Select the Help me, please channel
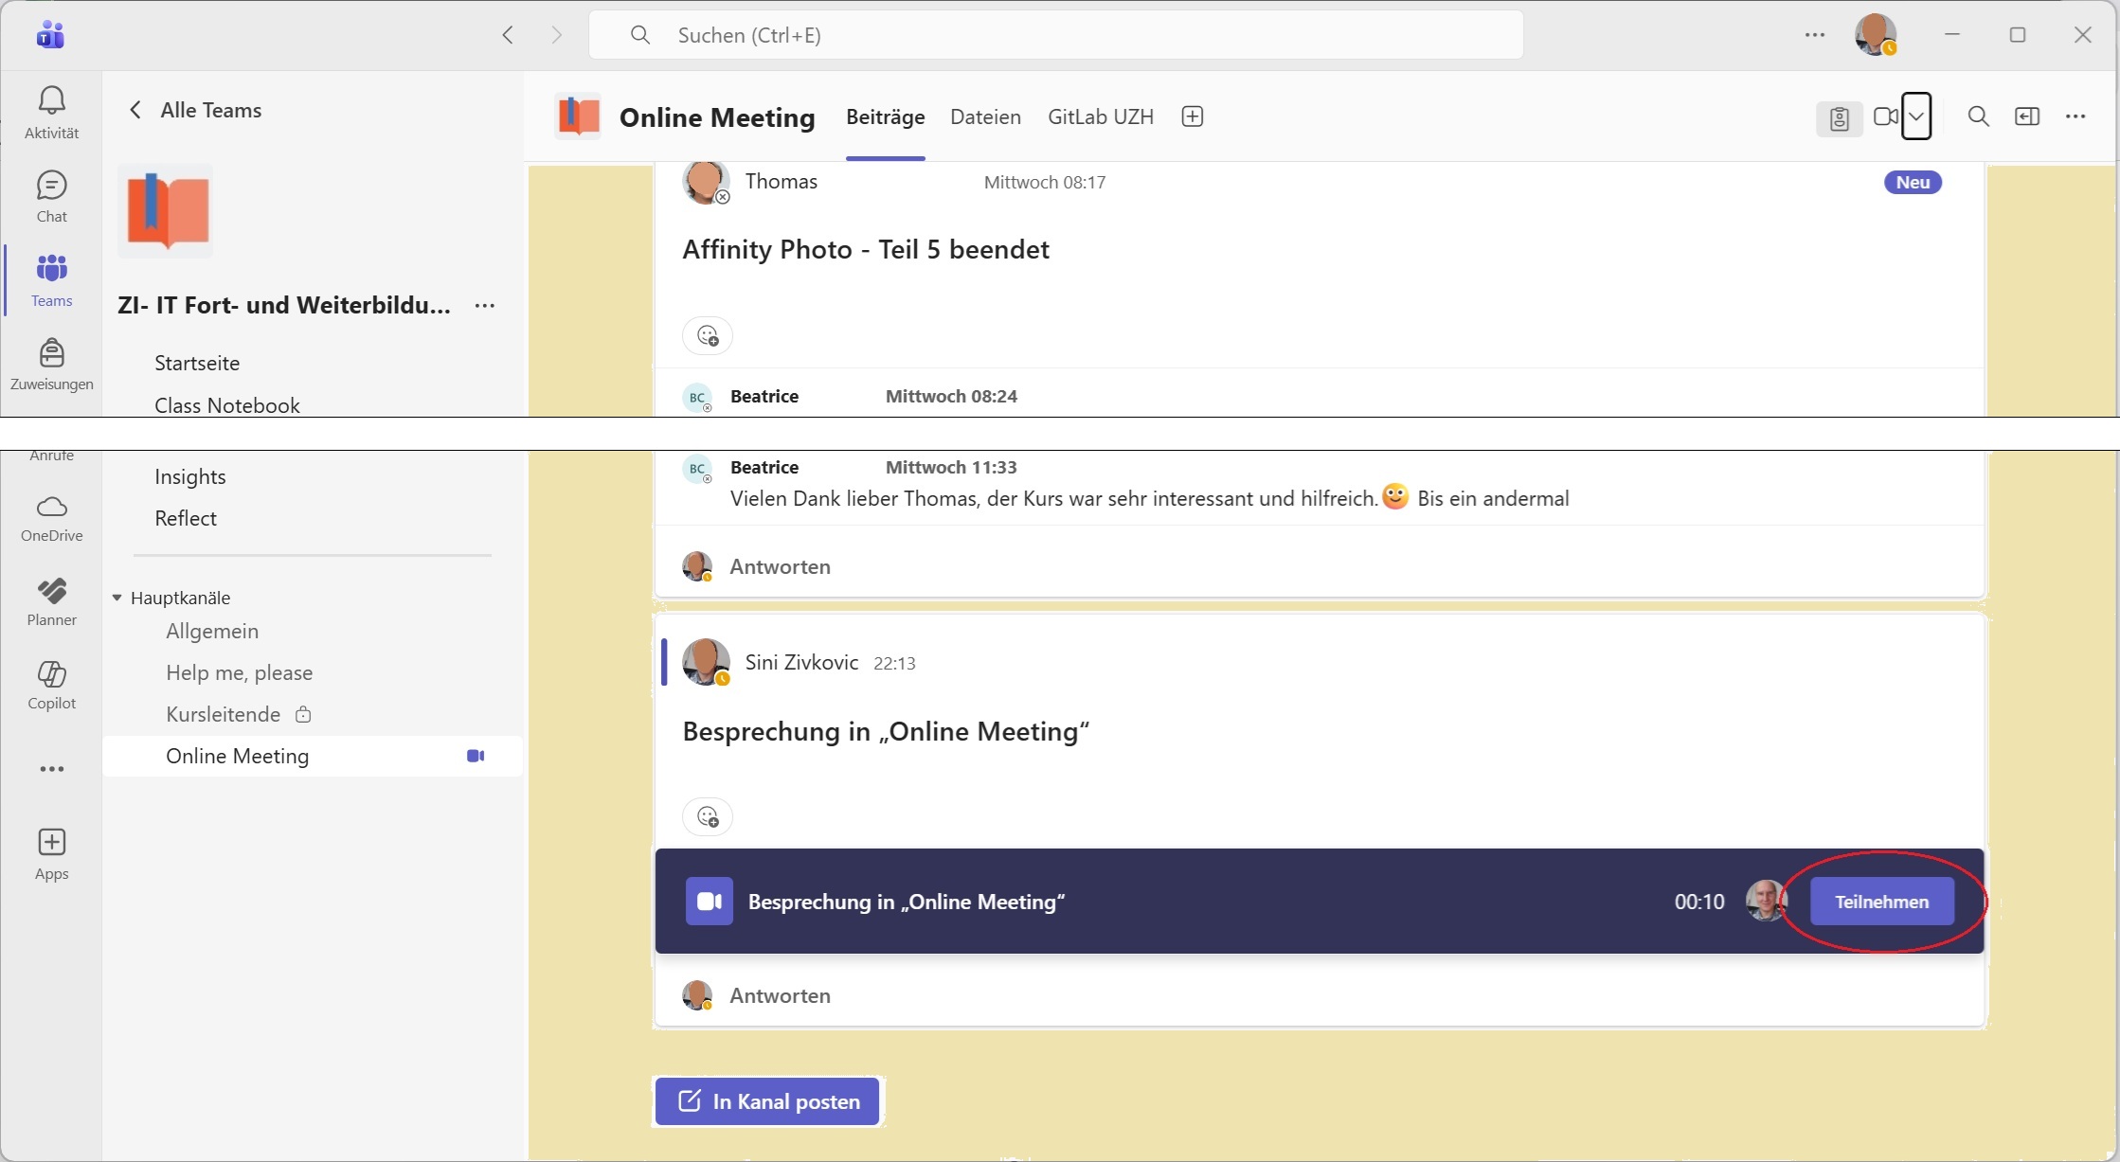2120x1162 pixels. click(x=239, y=672)
